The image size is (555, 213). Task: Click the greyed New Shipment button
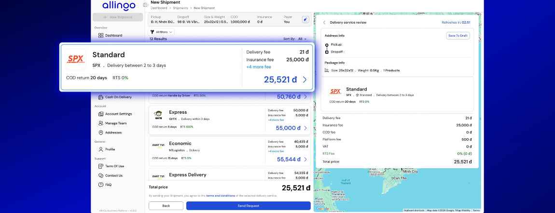(118, 17)
